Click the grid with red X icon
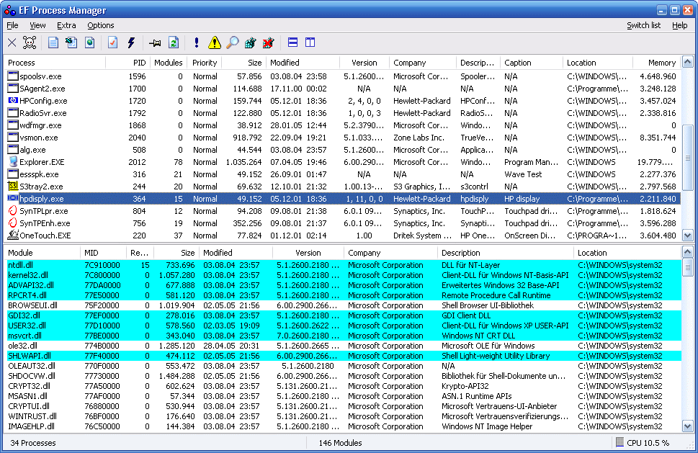 268,42
